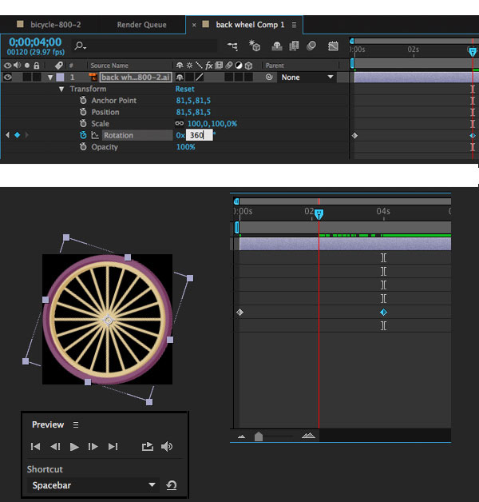Image resolution: width=479 pixels, height=502 pixels.
Task: Jump to first frame in Preview panel
Action: (35, 446)
